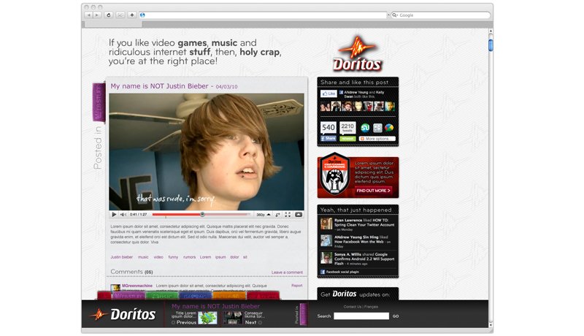Click the next post's thumbnail image
This screenshot has width=584, height=336.
(233, 318)
